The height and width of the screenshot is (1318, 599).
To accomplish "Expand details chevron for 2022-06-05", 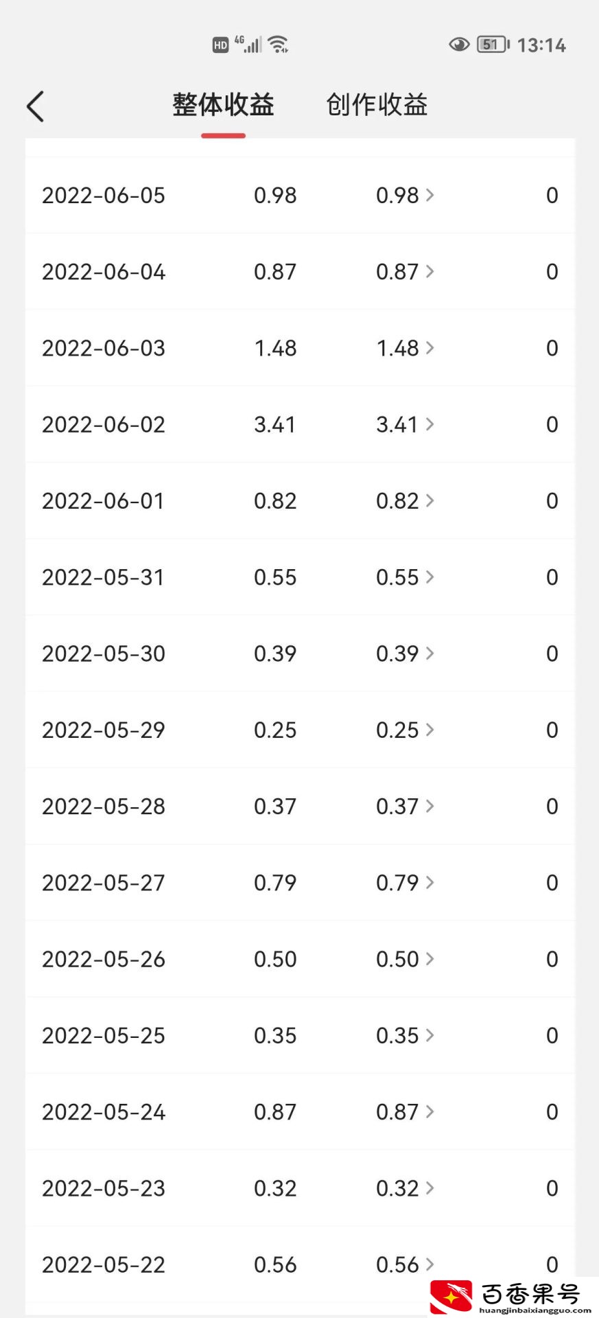I will pos(430,195).
